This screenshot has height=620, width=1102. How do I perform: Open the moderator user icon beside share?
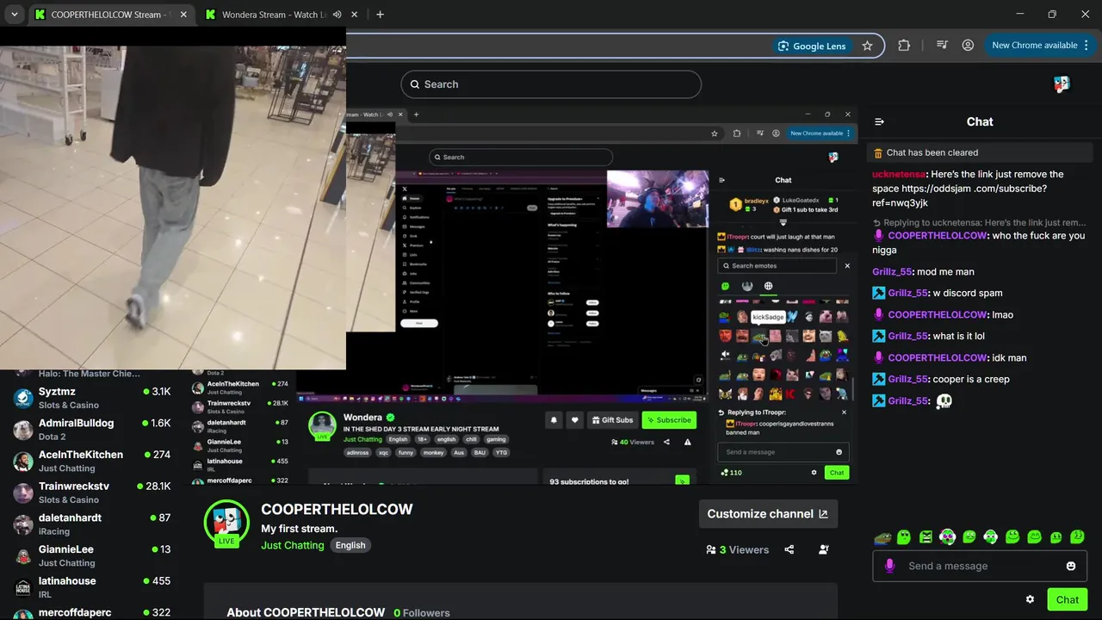pos(824,549)
